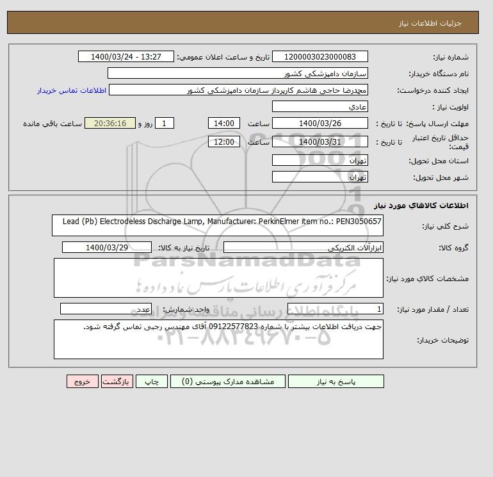Click the priority field showing عادي
Viewport: 493px width, 477px height.
click(x=319, y=106)
